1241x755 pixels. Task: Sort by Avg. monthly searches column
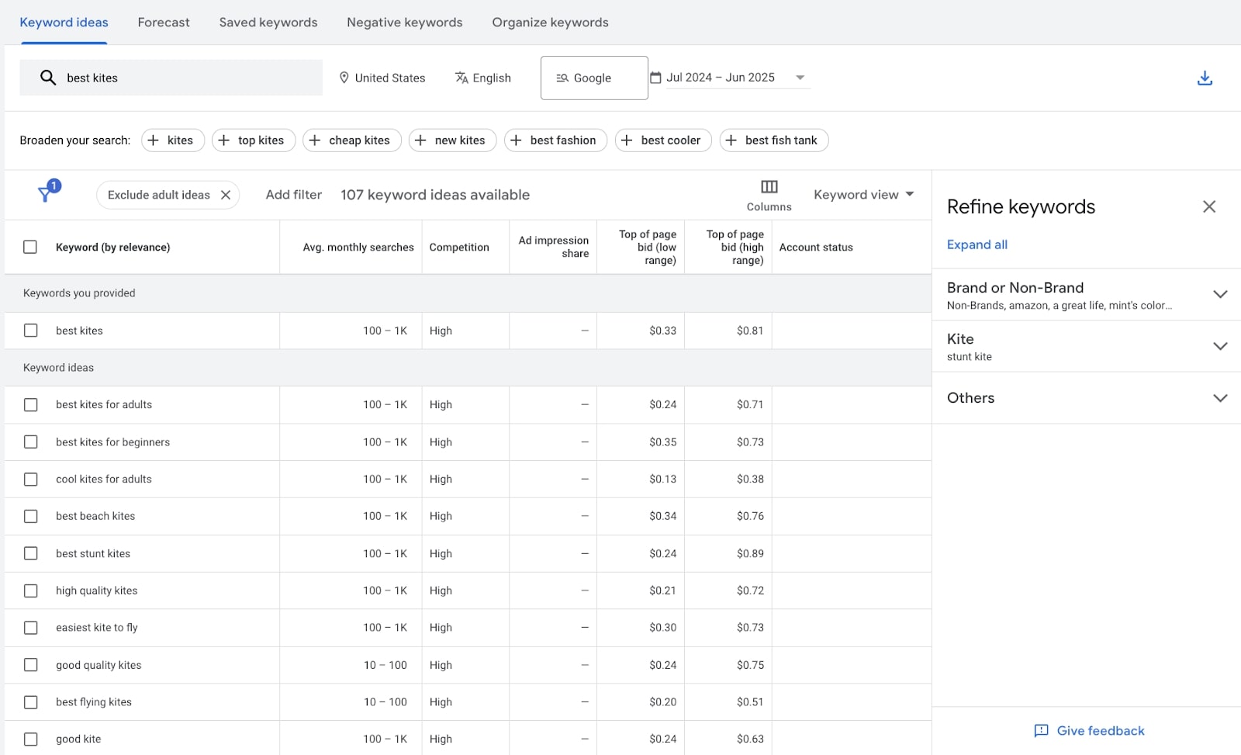pyautogui.click(x=358, y=247)
